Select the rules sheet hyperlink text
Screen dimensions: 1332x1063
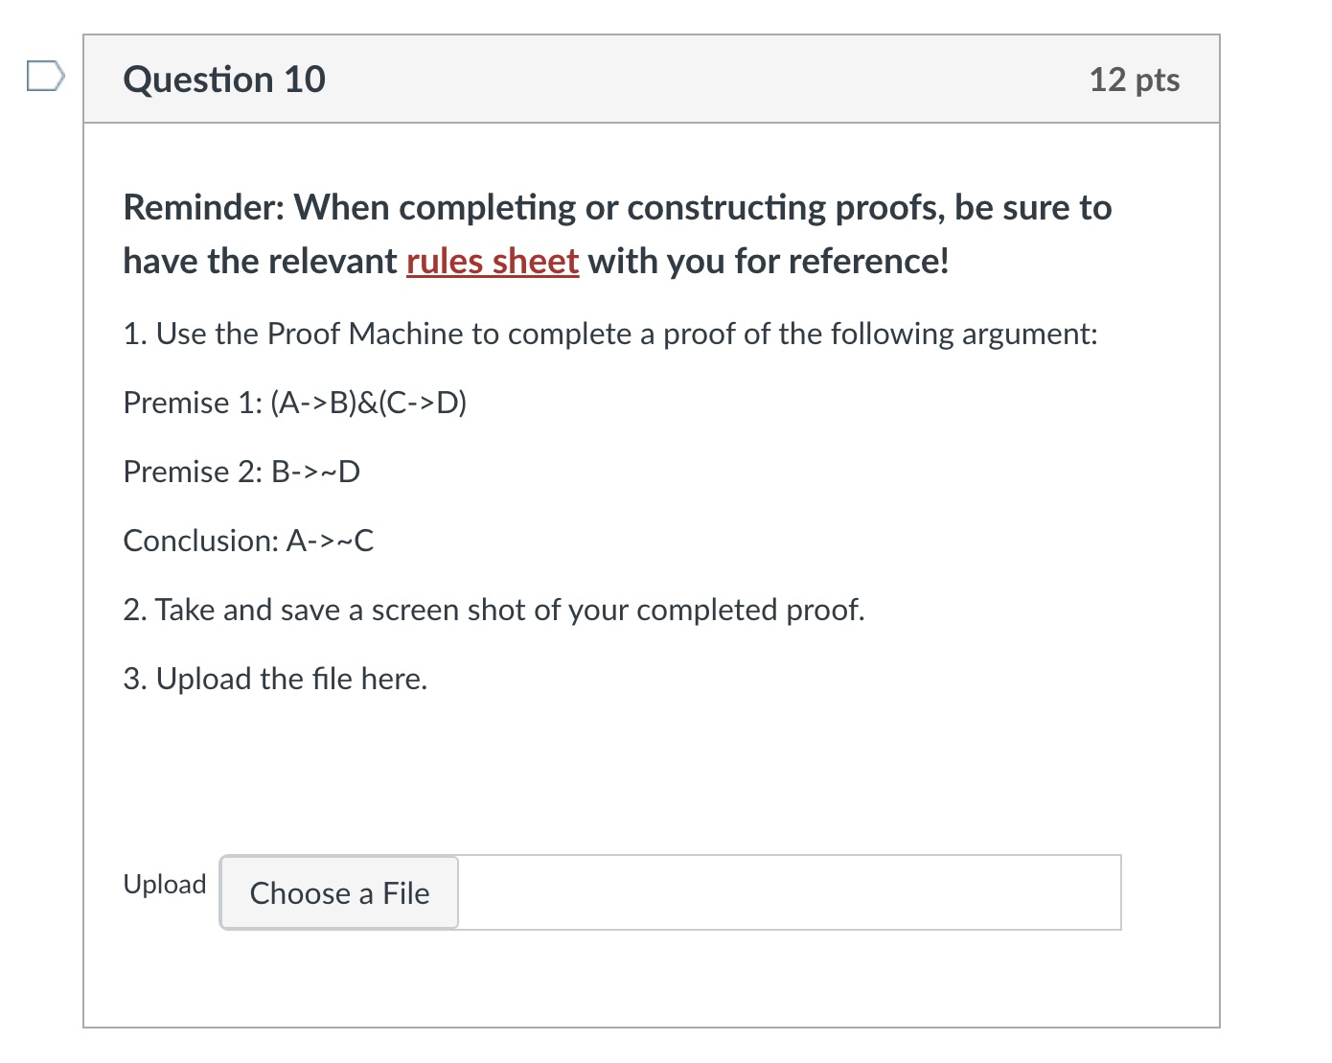pyautogui.click(x=492, y=261)
